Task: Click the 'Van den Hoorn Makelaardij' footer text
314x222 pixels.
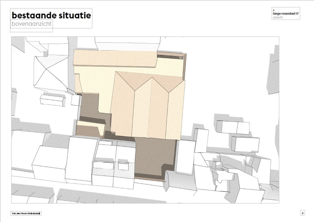Action: [26, 214]
